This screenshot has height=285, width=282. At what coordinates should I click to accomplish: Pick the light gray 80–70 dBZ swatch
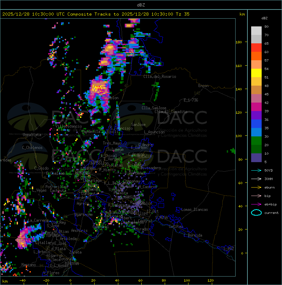coord(256,31)
